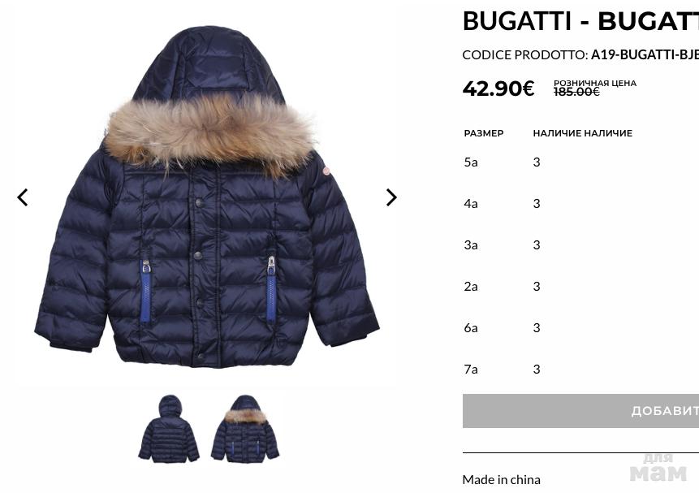Click the Размер column header
This screenshot has width=699, height=493.
point(484,133)
